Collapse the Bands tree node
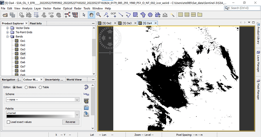The width and height of the screenshot is (261, 137). (x=8, y=37)
